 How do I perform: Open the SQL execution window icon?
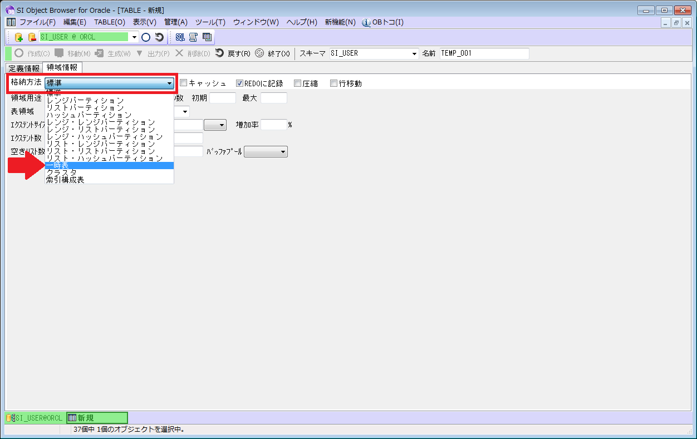click(x=180, y=37)
